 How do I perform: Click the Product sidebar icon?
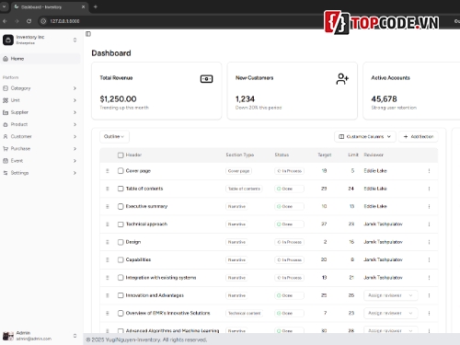click(x=6, y=124)
